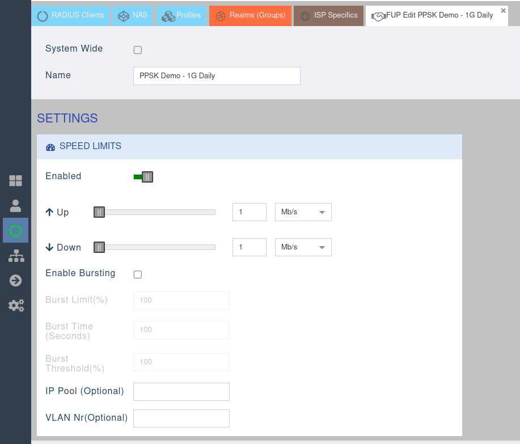Select the green RADIUS circle sidebar icon

pyautogui.click(x=16, y=230)
